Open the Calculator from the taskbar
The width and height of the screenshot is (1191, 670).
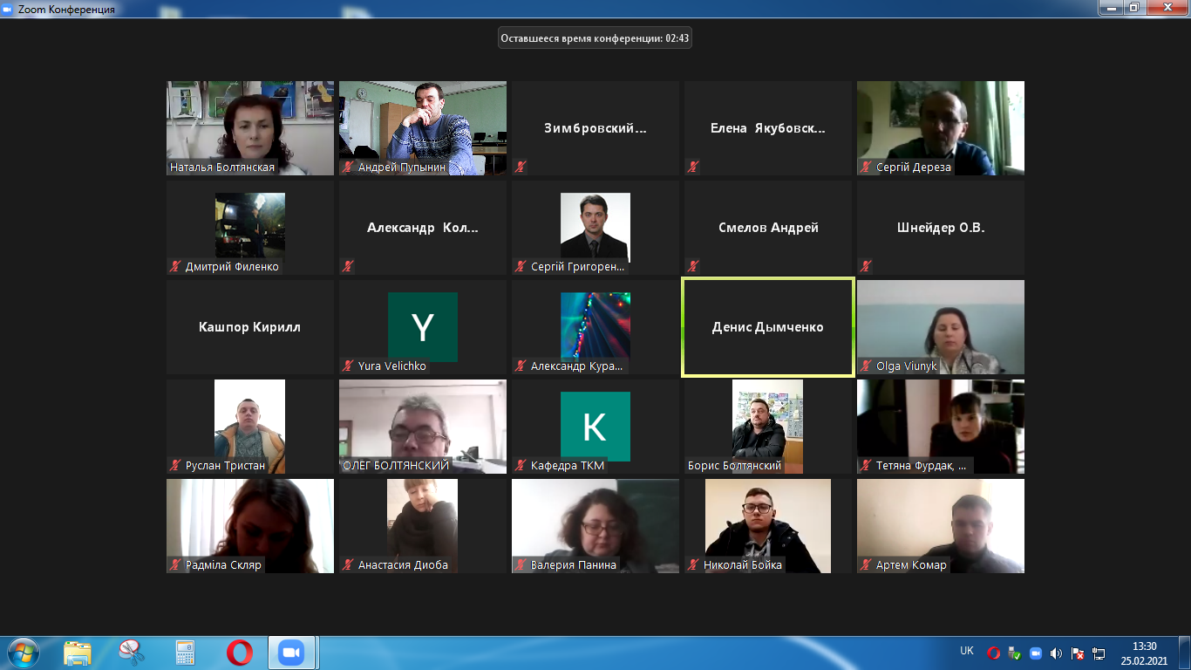tap(185, 653)
